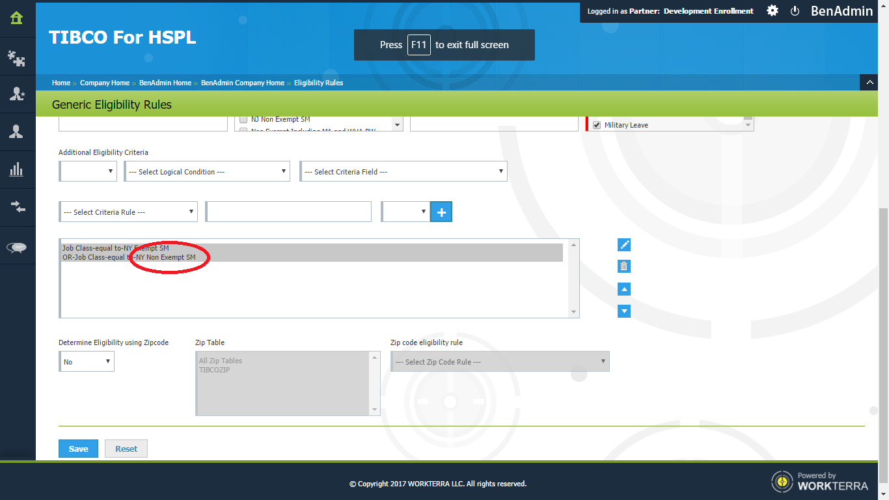Open the Select Logical Condition dropdown

coord(207,171)
